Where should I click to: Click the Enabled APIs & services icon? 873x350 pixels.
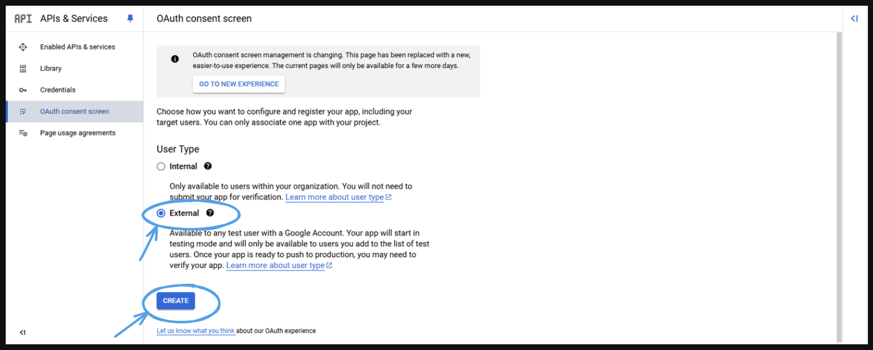[23, 47]
